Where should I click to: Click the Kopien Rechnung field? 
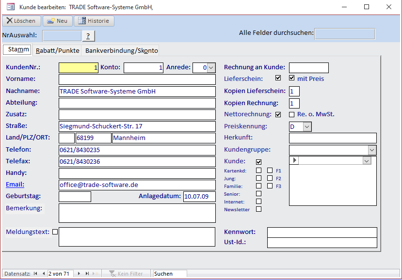click(294, 104)
